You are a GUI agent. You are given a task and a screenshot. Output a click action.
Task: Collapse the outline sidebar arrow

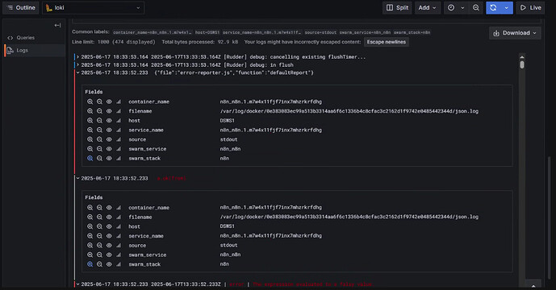57,25
